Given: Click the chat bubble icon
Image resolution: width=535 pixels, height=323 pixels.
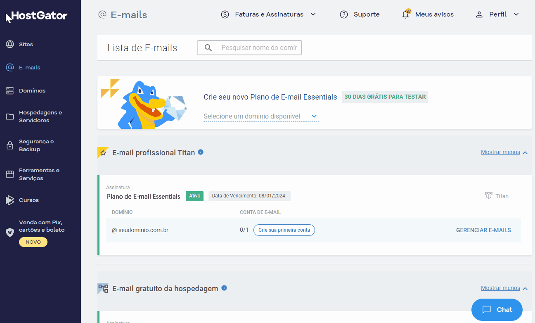Looking at the screenshot, I should [x=487, y=309].
